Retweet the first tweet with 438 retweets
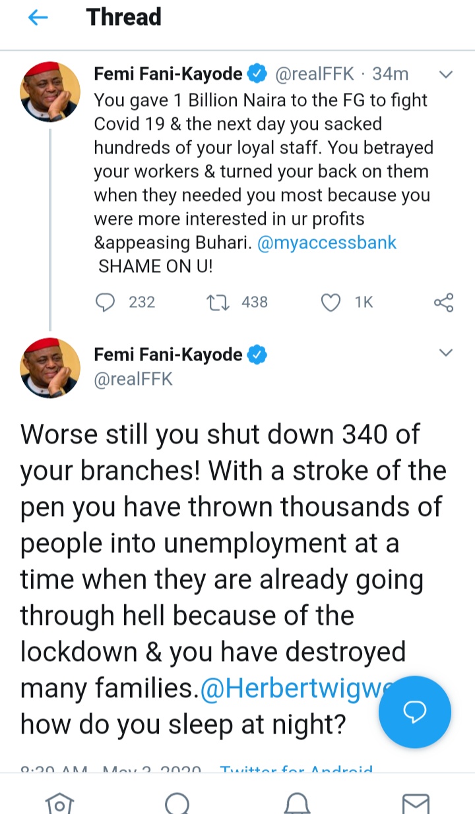 click(x=216, y=303)
